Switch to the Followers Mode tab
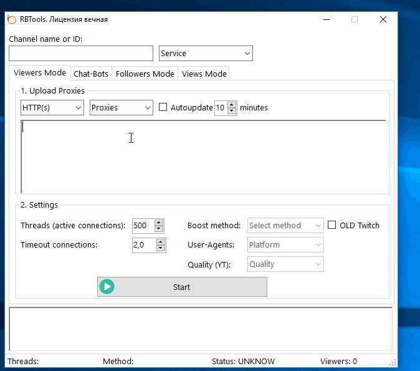This screenshot has height=371, width=420. 145,74
